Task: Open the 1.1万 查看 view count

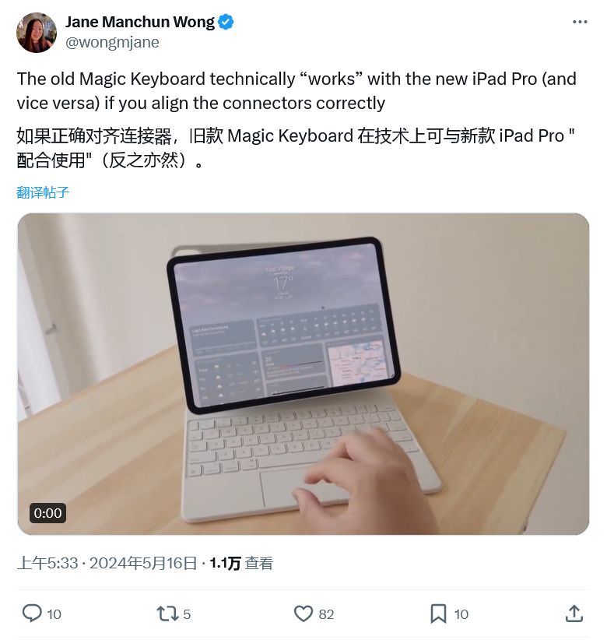Action: pyautogui.click(x=241, y=563)
